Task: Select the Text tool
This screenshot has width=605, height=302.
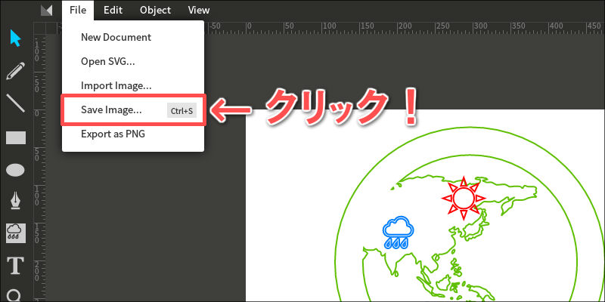Action: (x=16, y=266)
